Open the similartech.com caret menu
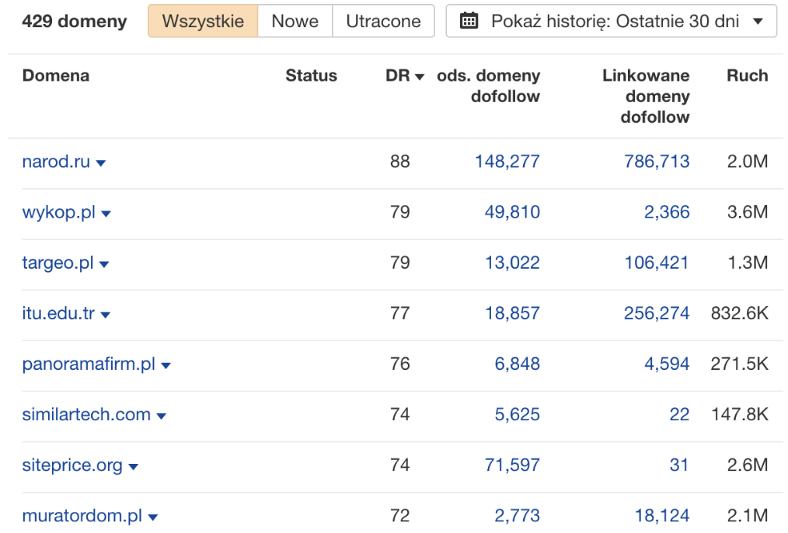Screen dimensions: 788x533 (x=162, y=416)
